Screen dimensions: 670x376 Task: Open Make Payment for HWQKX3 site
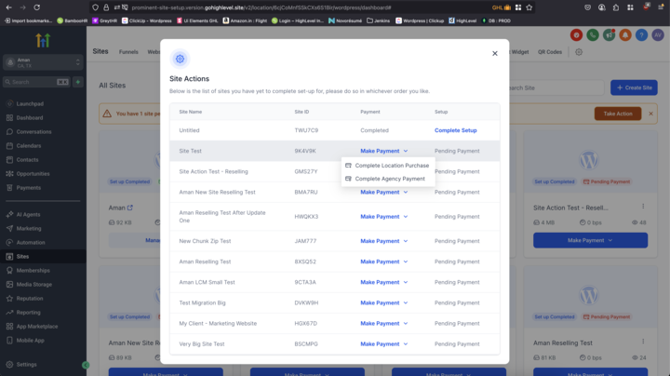pos(383,217)
